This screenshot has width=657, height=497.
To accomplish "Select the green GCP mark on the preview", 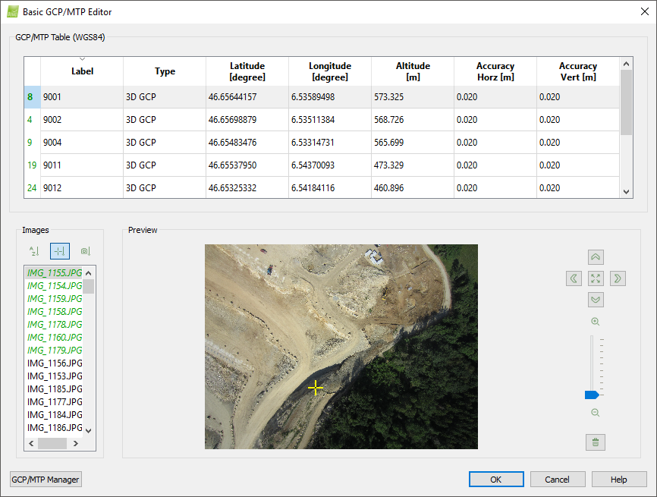I will coord(316,387).
